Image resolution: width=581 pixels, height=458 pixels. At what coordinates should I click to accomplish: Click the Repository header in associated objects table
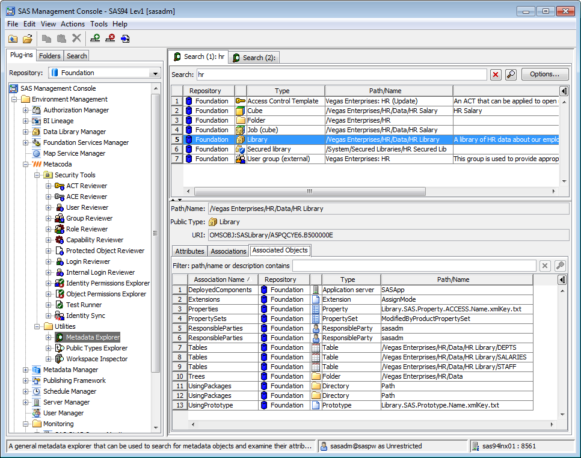point(284,279)
